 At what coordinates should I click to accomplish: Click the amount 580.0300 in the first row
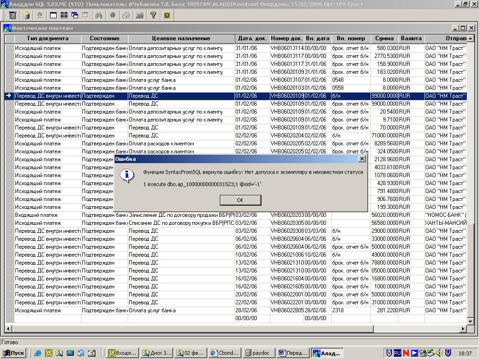click(385, 48)
